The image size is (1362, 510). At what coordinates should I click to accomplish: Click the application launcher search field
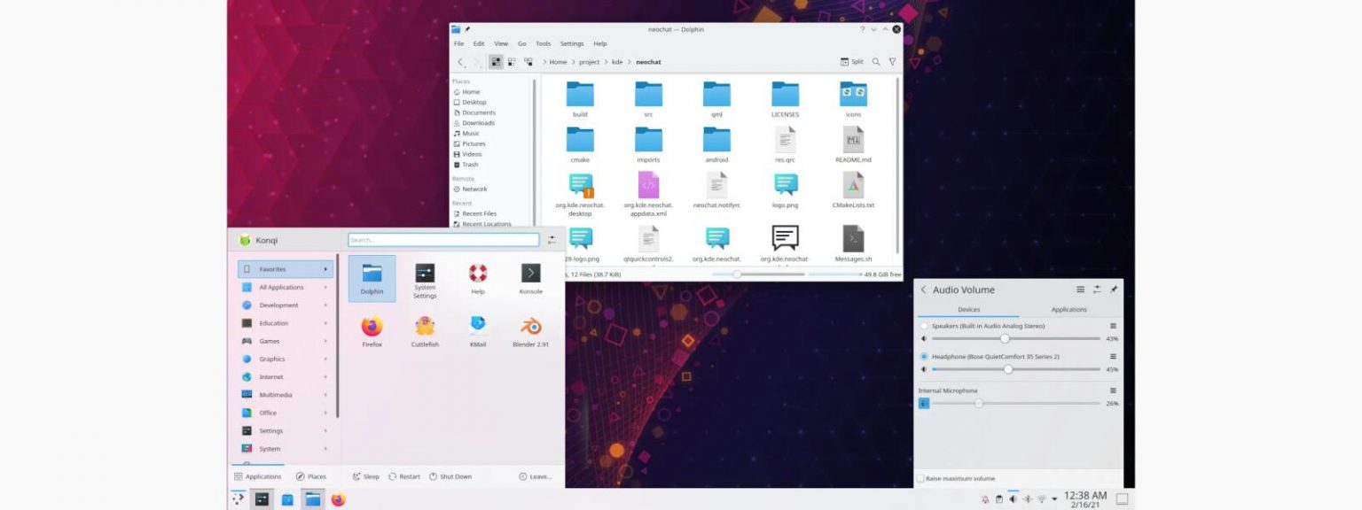click(443, 239)
